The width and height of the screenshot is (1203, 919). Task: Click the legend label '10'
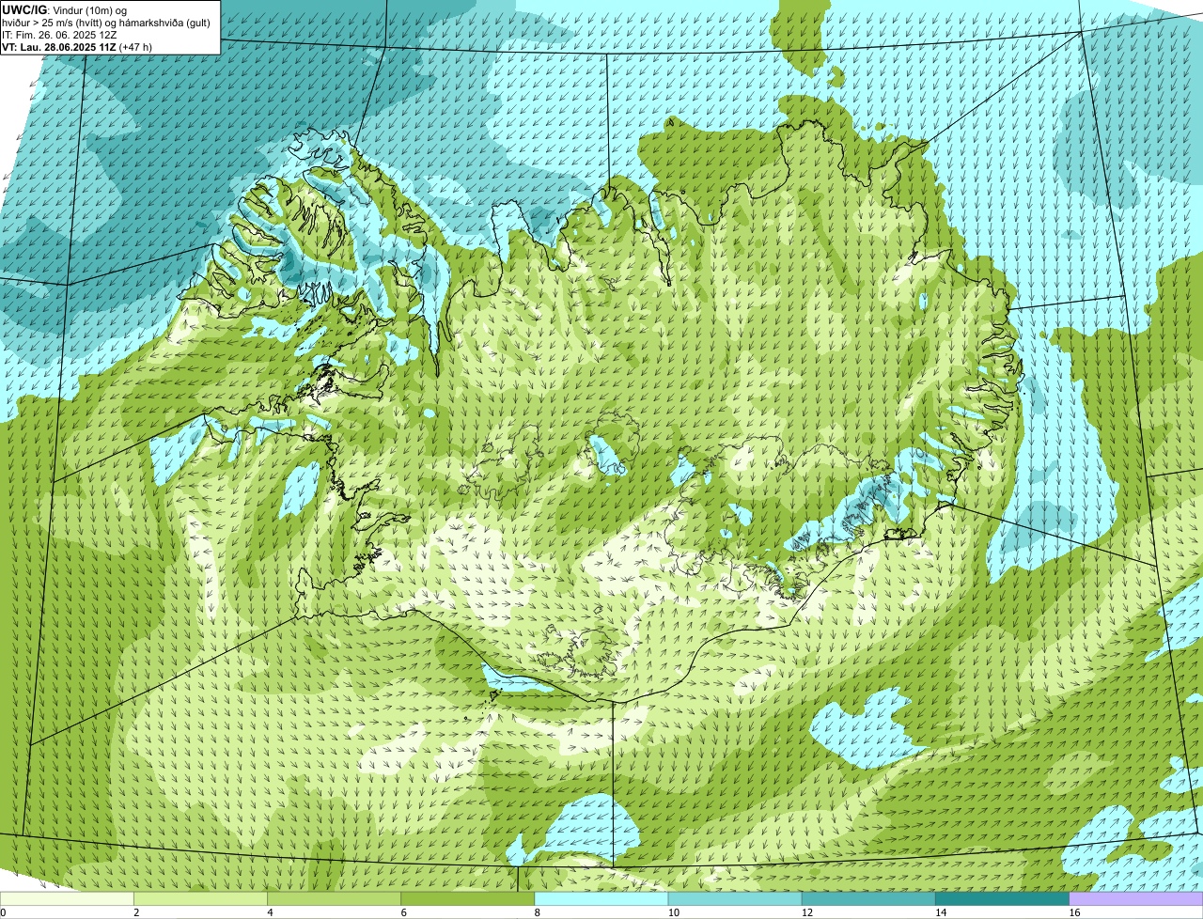click(x=674, y=912)
